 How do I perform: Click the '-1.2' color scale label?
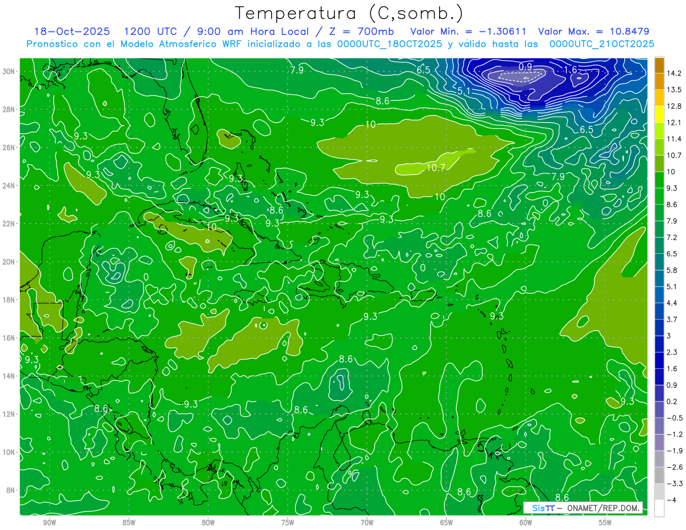675,435
